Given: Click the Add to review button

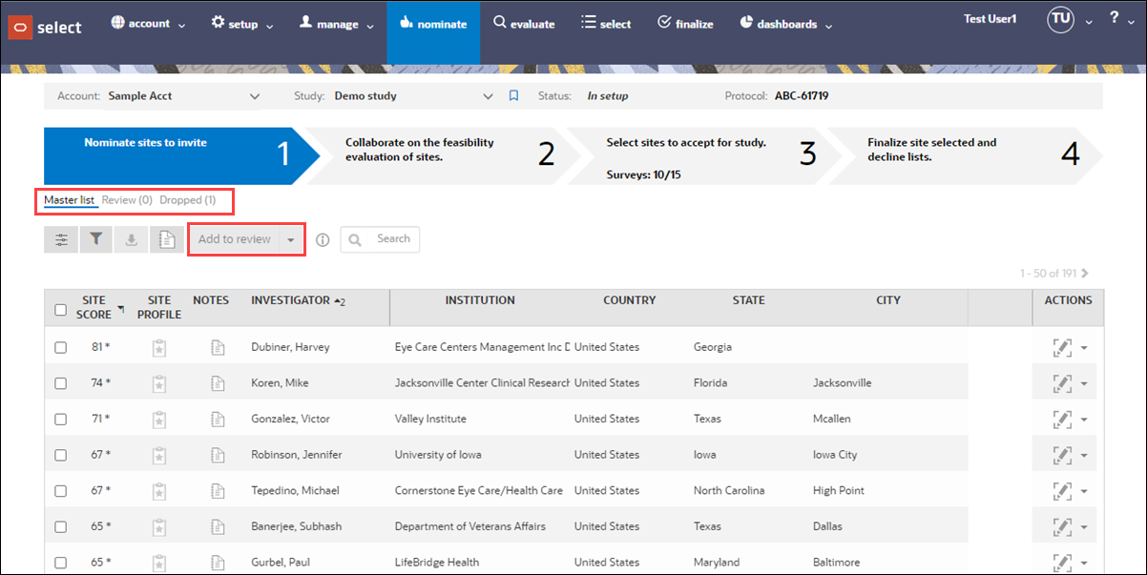Looking at the screenshot, I should coord(235,239).
